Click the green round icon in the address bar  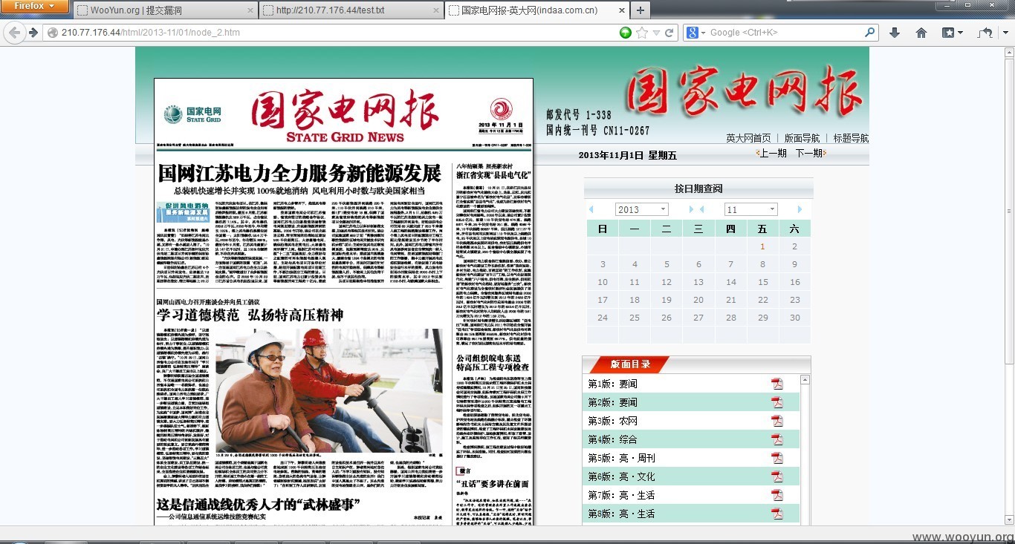pyautogui.click(x=626, y=33)
